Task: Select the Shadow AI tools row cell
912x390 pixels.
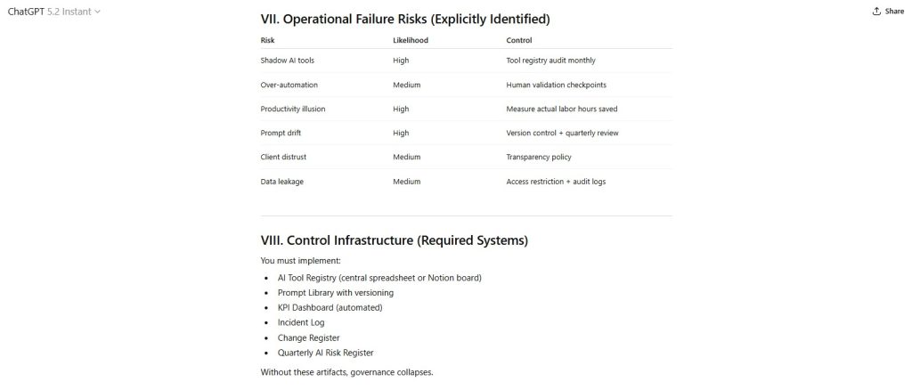Action: pos(287,61)
